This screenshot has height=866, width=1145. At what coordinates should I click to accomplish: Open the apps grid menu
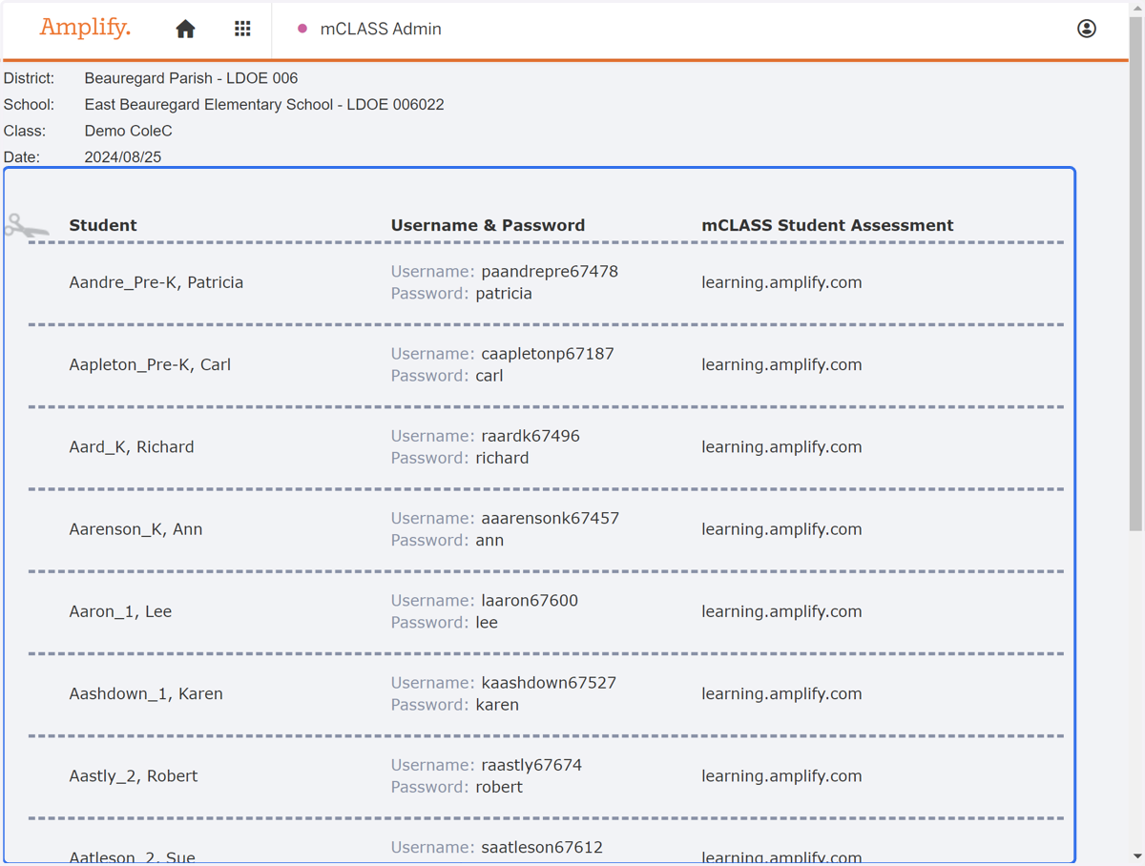[242, 29]
